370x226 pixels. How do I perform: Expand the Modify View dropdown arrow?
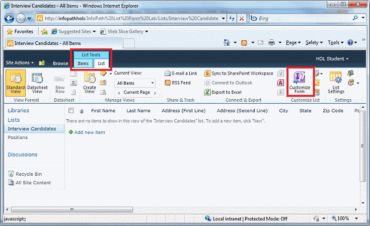pos(111,73)
